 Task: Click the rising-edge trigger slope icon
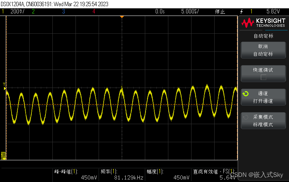coord(241,12)
